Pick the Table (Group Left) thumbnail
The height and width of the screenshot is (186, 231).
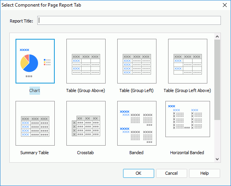pyautogui.click(x=137, y=61)
